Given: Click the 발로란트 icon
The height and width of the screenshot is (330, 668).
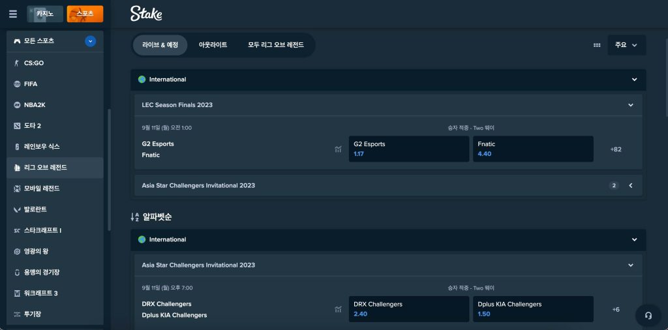Looking at the screenshot, I should 17,209.
